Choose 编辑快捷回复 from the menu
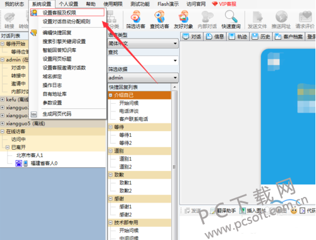 click(x=57, y=33)
